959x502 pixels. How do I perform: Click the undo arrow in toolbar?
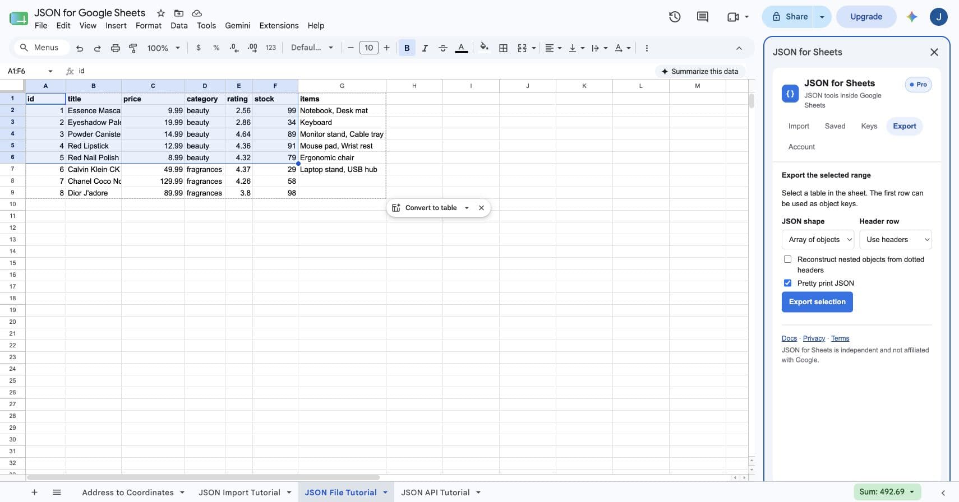pyautogui.click(x=80, y=48)
